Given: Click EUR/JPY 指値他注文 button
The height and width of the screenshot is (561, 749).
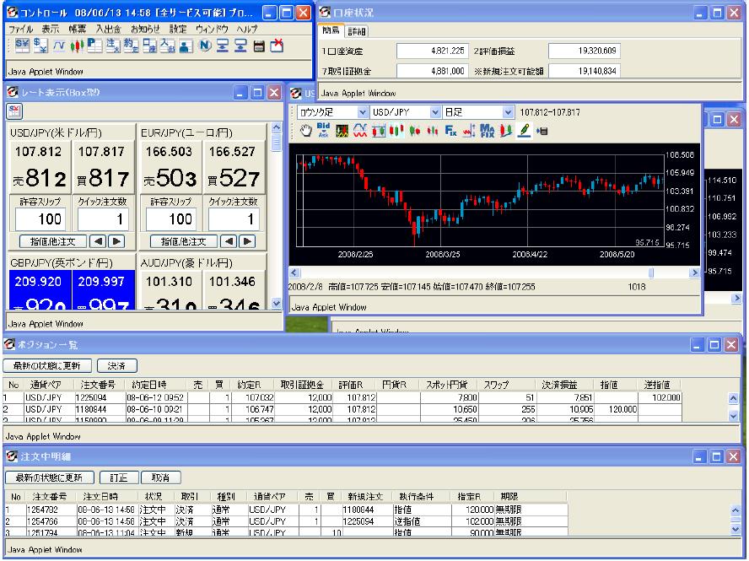Looking at the screenshot, I should coord(184,241).
